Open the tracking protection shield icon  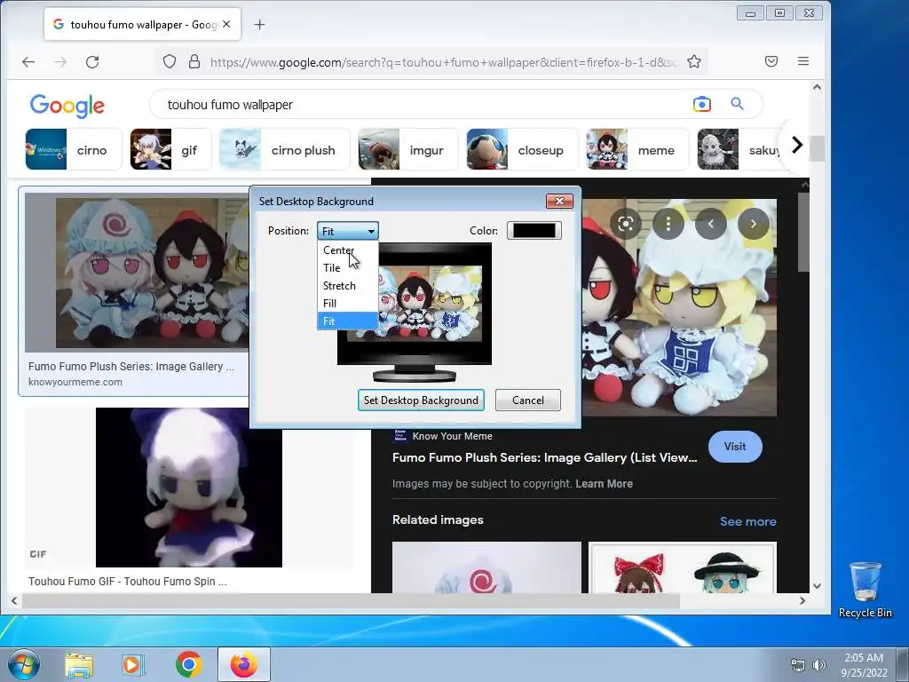click(x=170, y=61)
